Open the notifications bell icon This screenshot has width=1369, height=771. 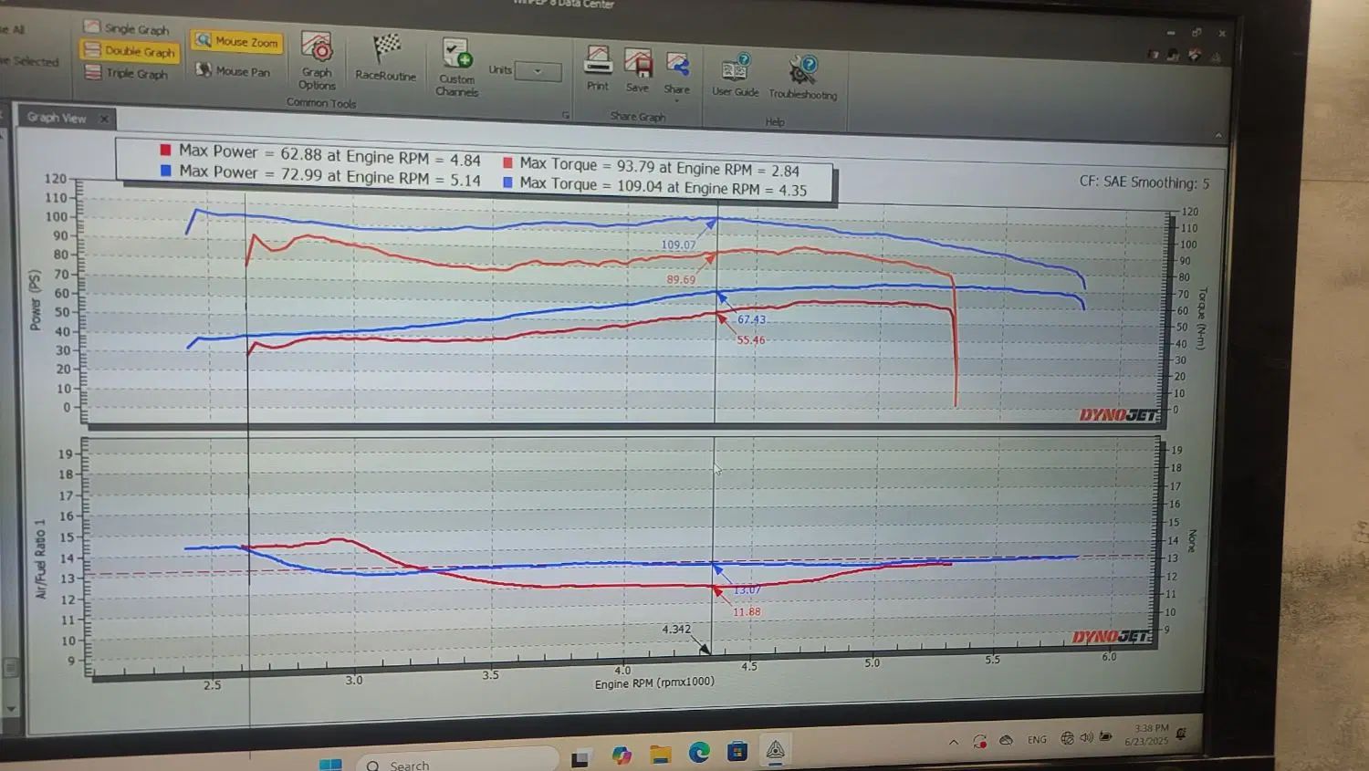coord(1181,733)
